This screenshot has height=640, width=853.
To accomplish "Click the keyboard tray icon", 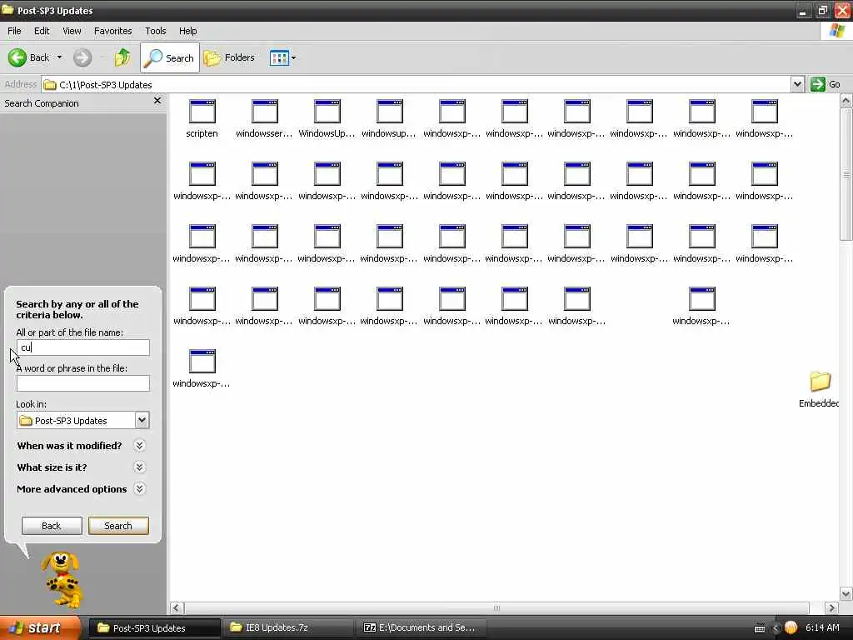I will point(760,628).
